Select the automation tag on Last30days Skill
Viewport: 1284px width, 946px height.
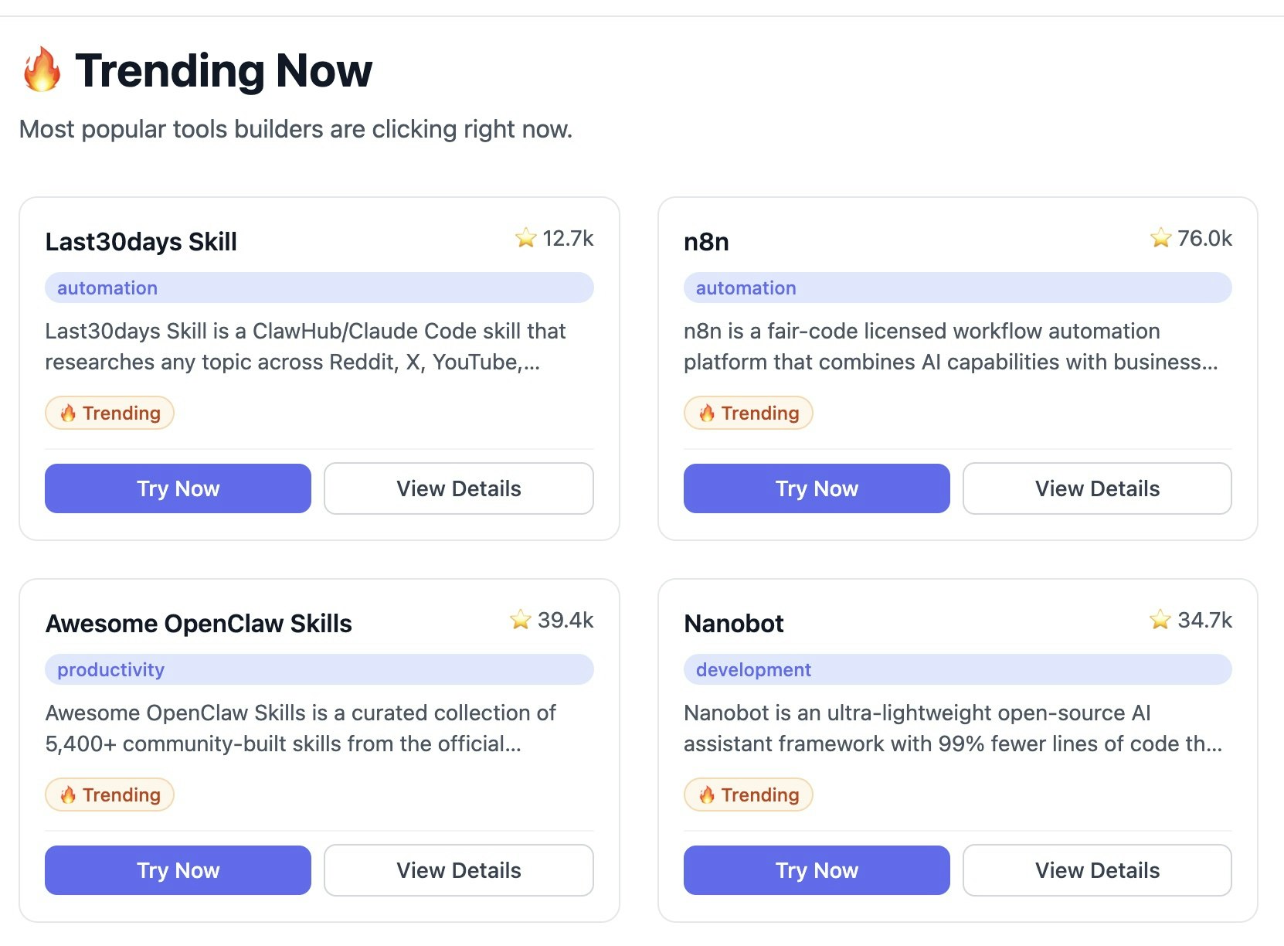tap(107, 288)
